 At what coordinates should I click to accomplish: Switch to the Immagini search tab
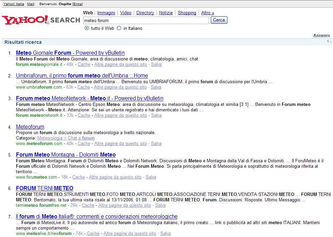point(106,13)
